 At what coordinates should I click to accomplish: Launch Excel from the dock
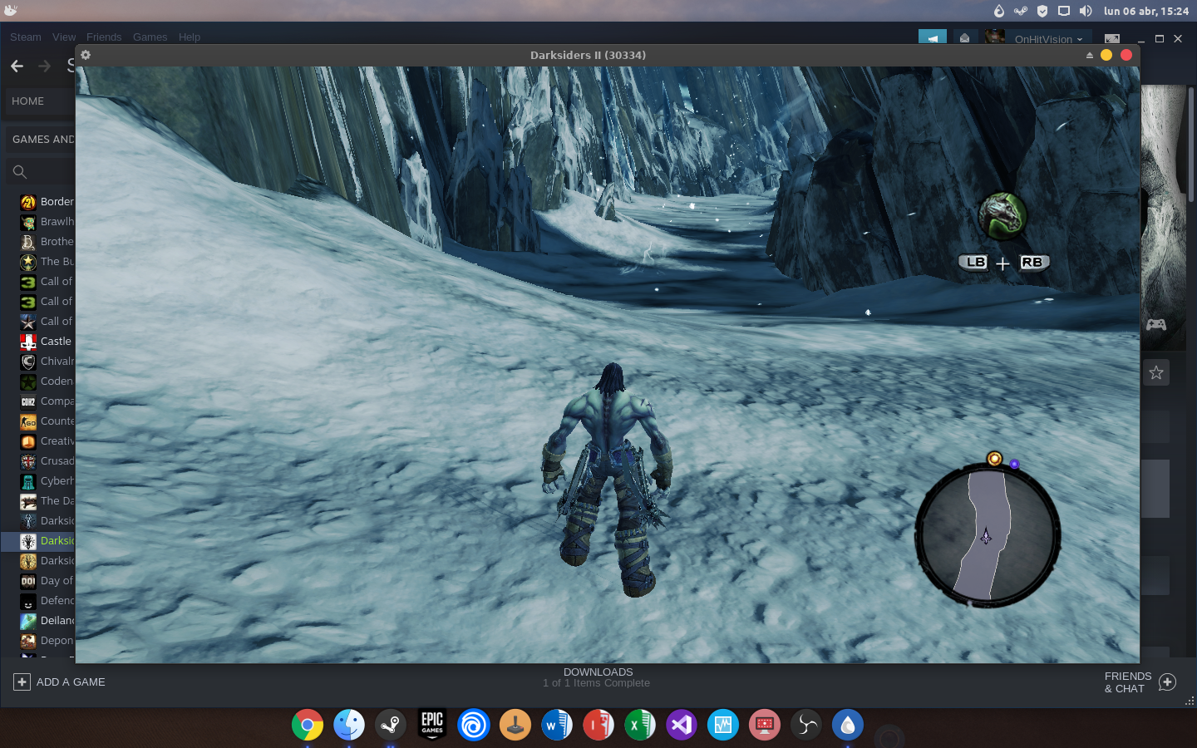point(640,725)
